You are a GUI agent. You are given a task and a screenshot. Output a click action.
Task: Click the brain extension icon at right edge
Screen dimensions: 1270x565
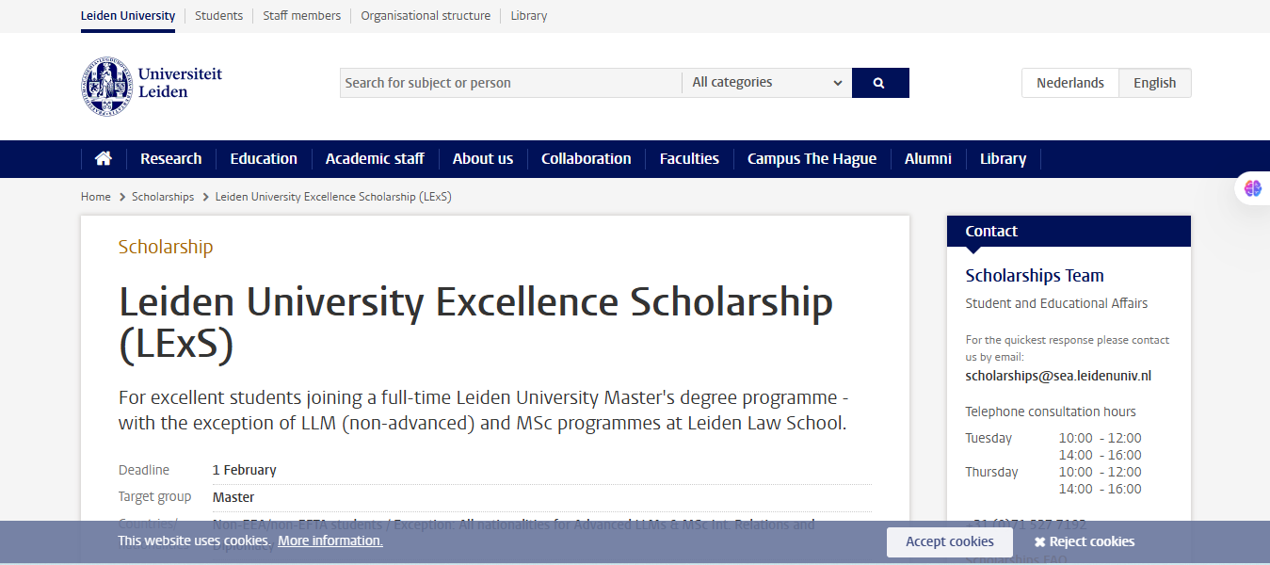[x=1252, y=188]
